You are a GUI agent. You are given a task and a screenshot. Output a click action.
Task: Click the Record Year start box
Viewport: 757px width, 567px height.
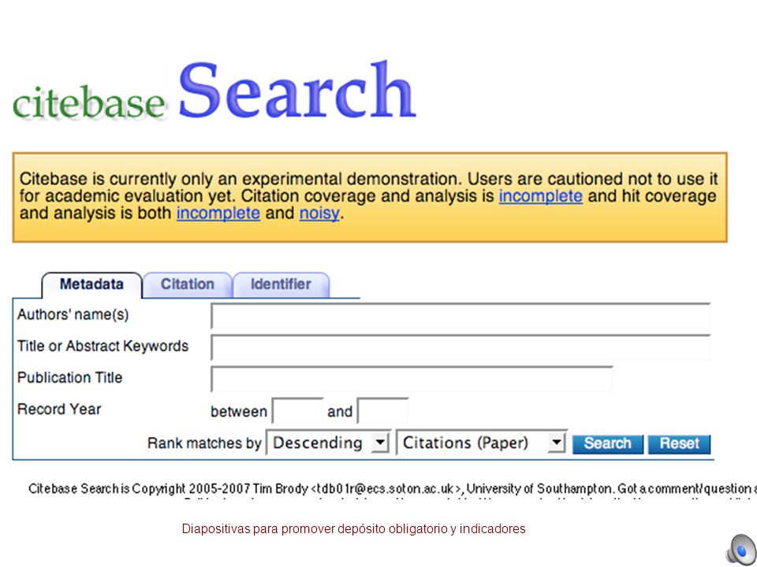point(297,411)
